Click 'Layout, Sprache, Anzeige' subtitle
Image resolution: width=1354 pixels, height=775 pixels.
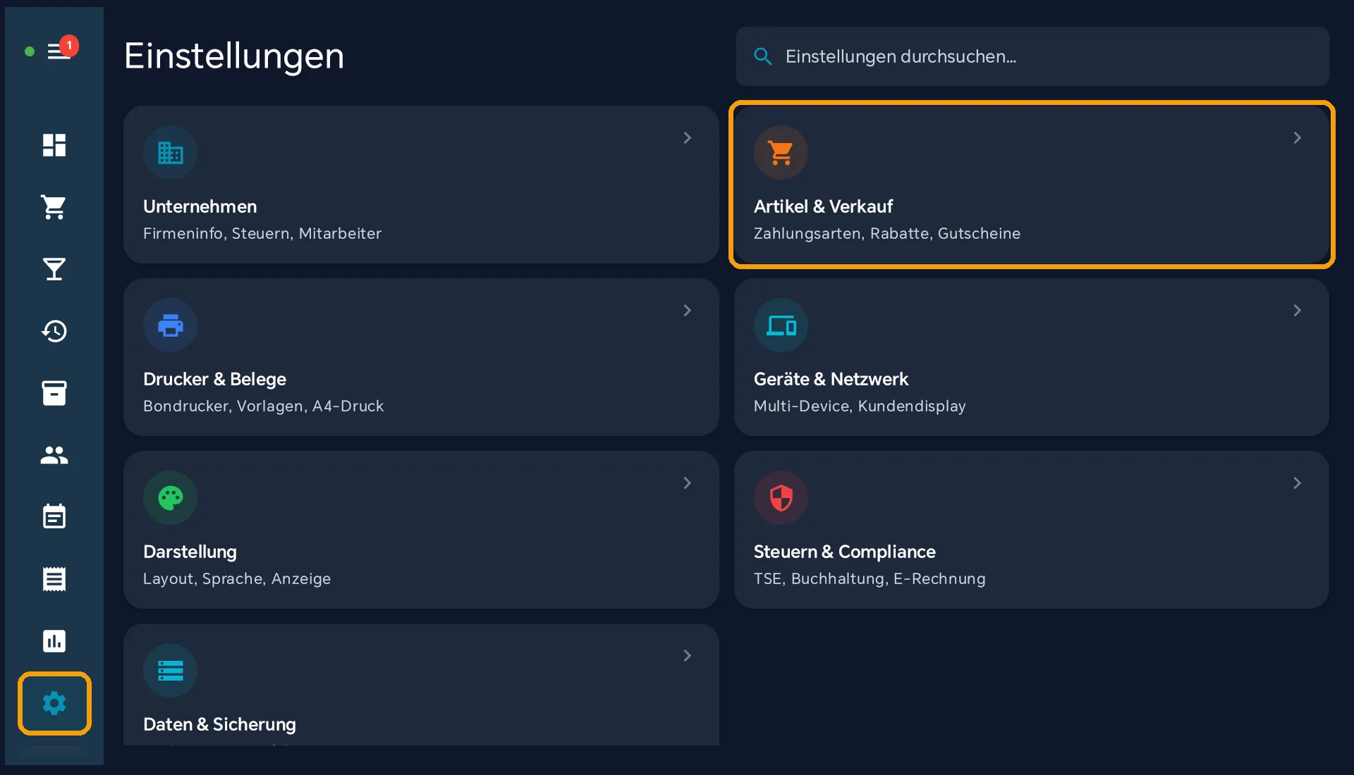click(236, 578)
